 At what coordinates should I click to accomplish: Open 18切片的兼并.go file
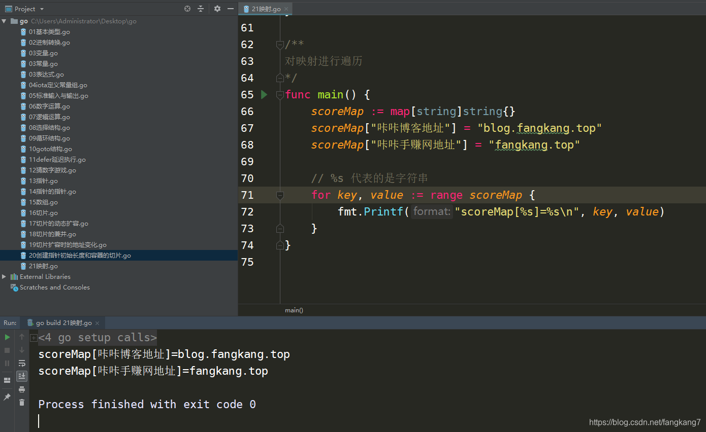click(52, 234)
